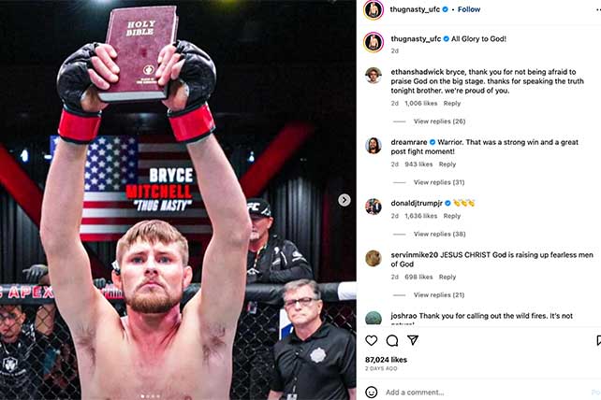Open thugnasty_ufc profile picture in header
The image size is (601, 400).
pos(374,10)
